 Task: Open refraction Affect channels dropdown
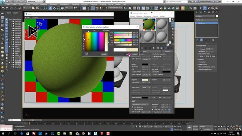tap(146, 74)
